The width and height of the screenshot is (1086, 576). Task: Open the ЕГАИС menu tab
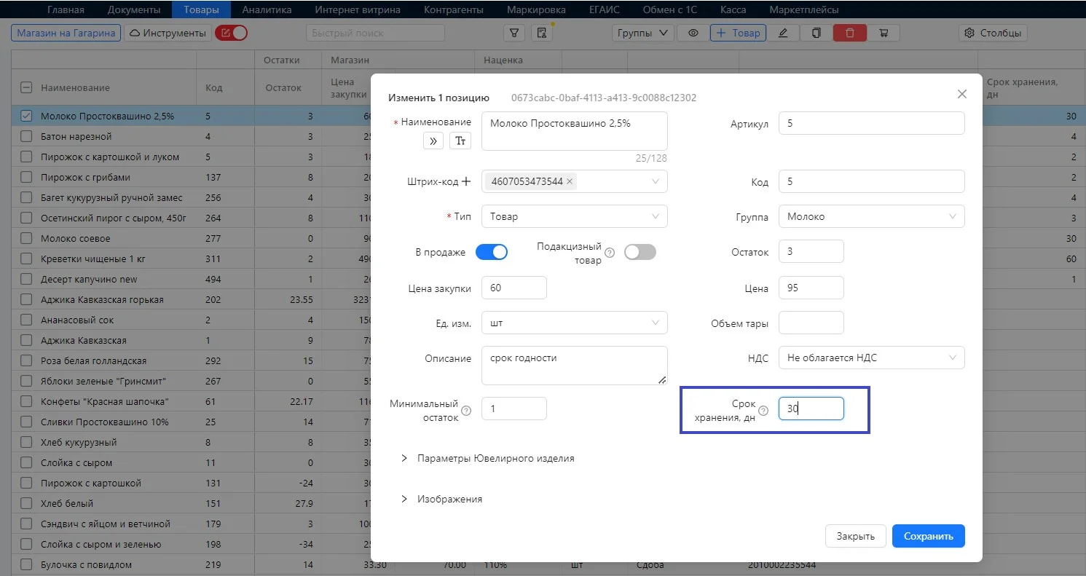point(604,9)
